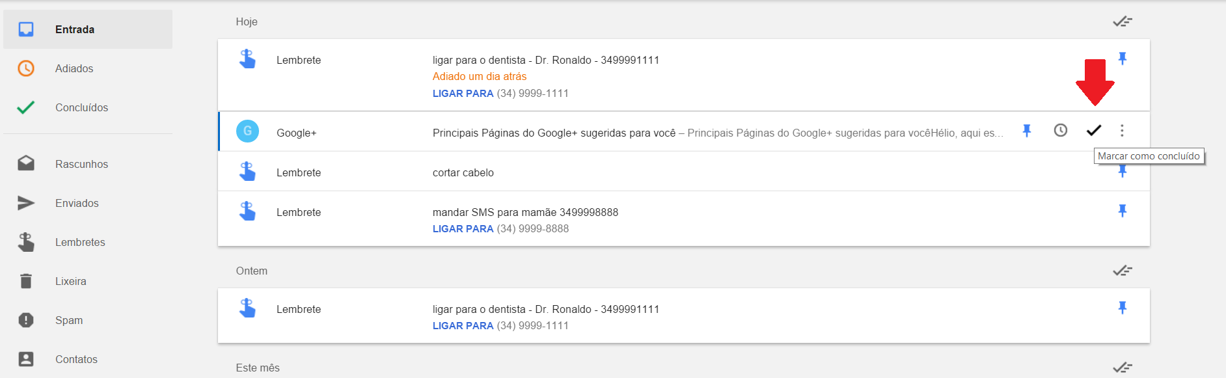Viewport: 1226px width, 378px height.
Task: Select the Enviados send arrow icon
Action: pos(25,202)
